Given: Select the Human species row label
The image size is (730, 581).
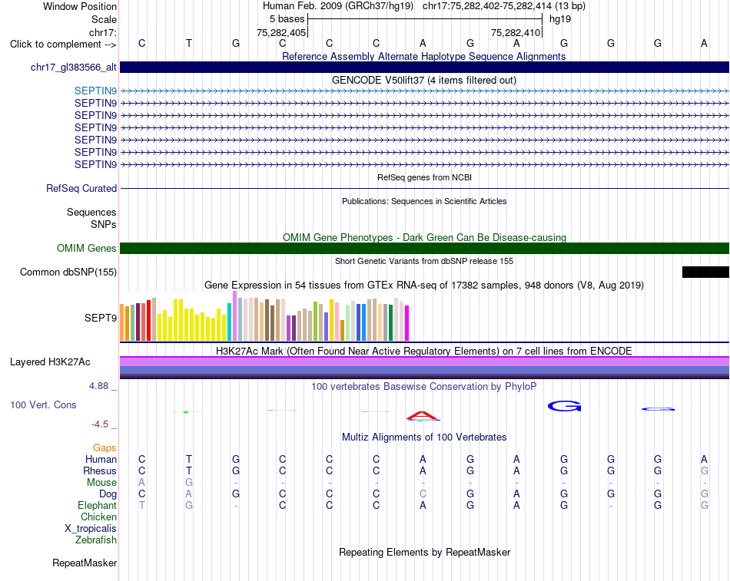Looking at the screenshot, I should click(101, 459).
